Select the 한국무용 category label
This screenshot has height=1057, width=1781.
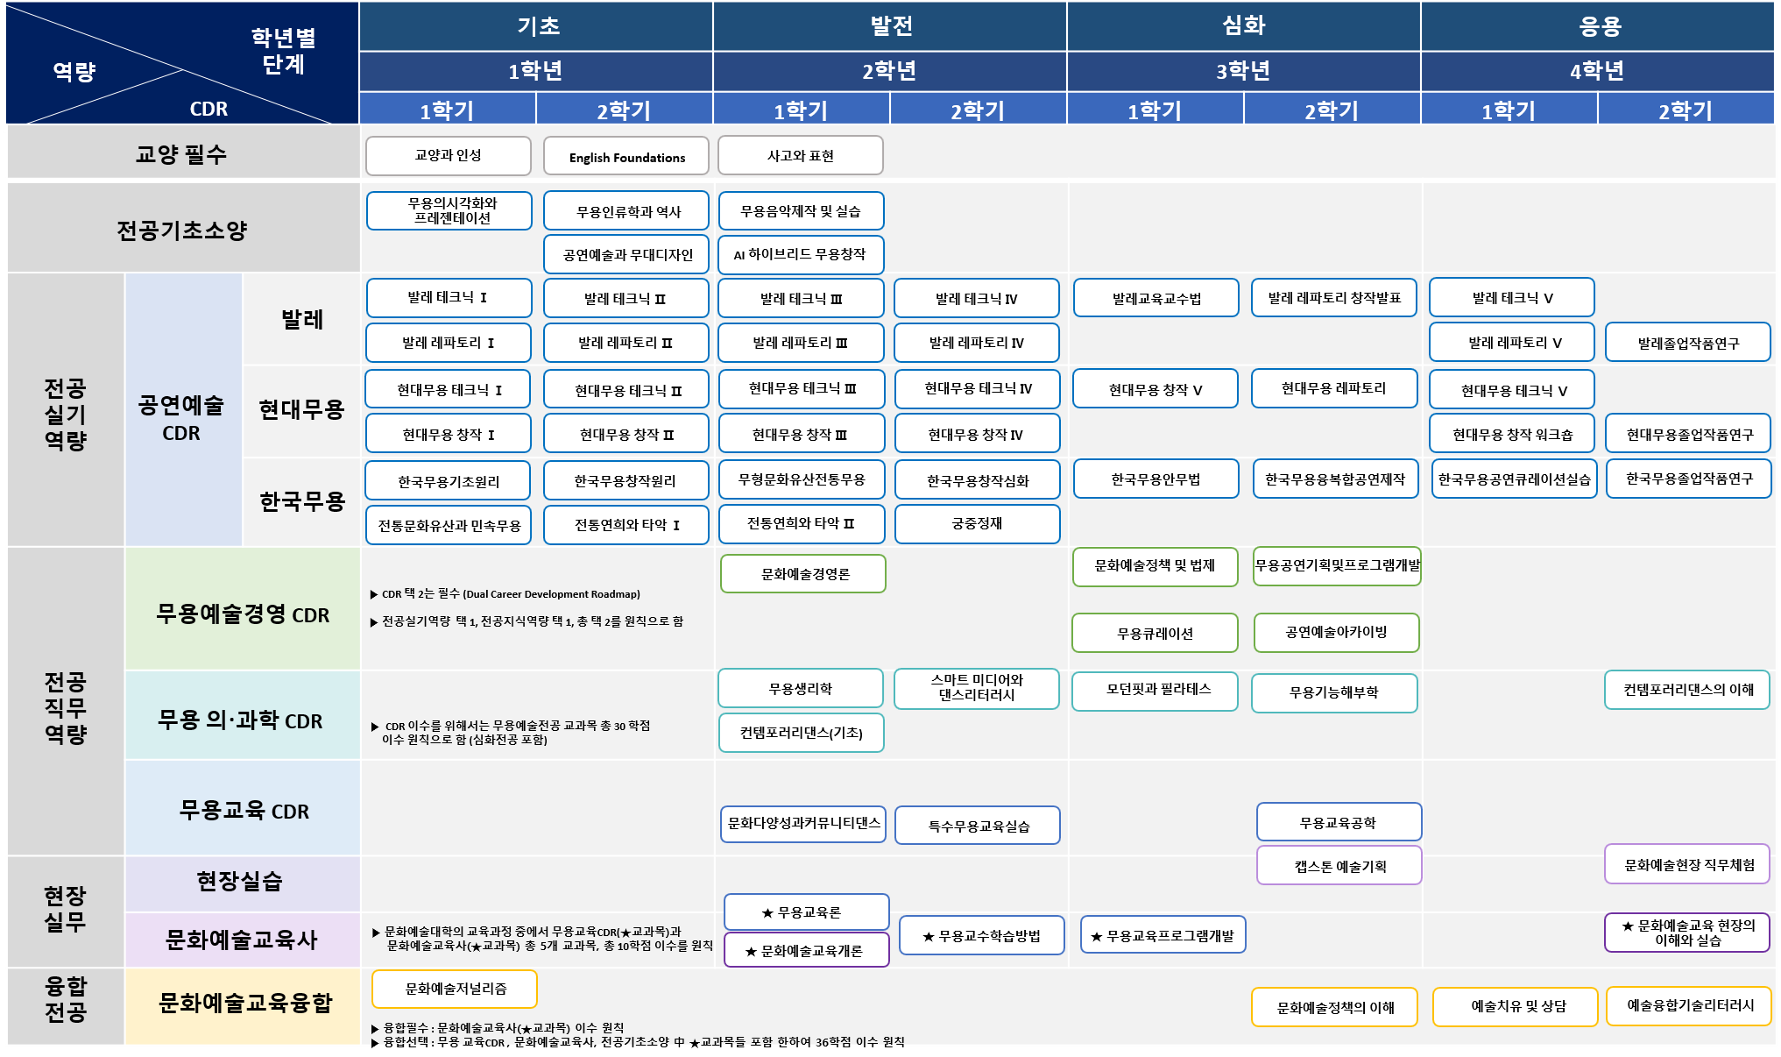pos(301,501)
